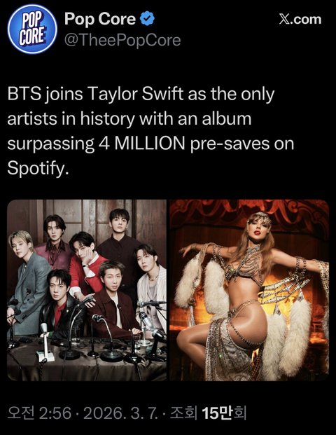The width and height of the screenshot is (336, 435).
Task: Click the 오전 2:56 timestamp
Action: click(39, 413)
